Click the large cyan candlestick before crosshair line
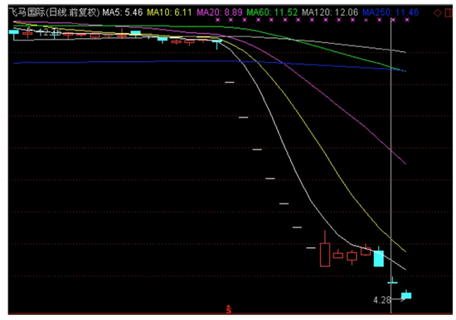 coord(378,257)
